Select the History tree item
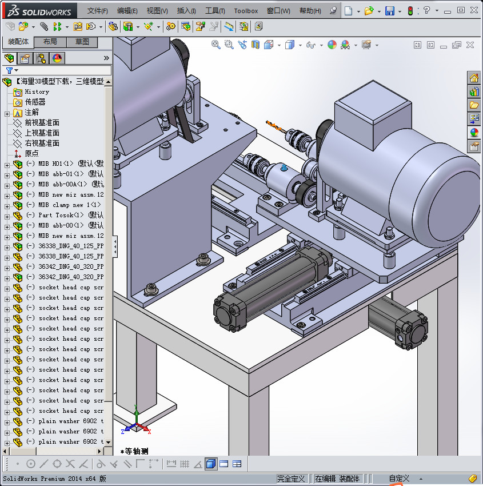The width and height of the screenshot is (483, 486). click(37, 91)
